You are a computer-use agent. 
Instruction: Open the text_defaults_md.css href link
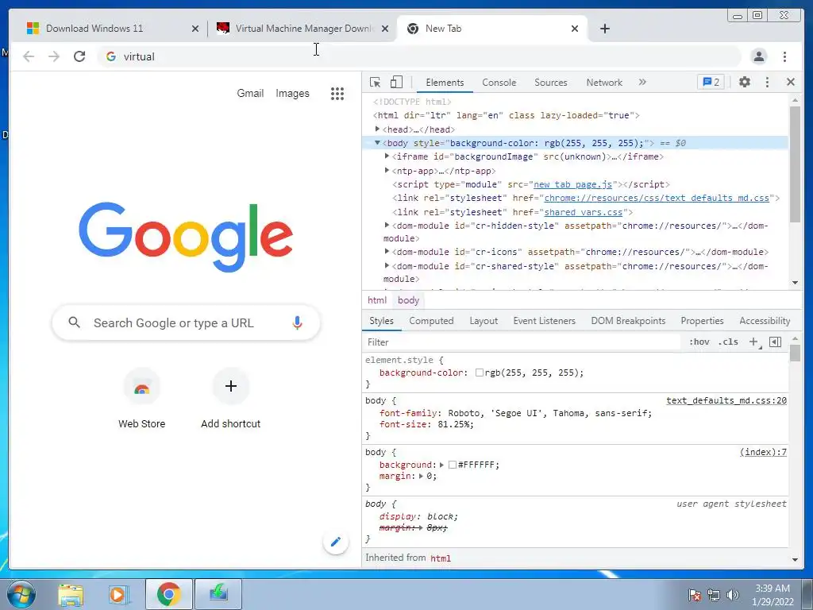(657, 198)
